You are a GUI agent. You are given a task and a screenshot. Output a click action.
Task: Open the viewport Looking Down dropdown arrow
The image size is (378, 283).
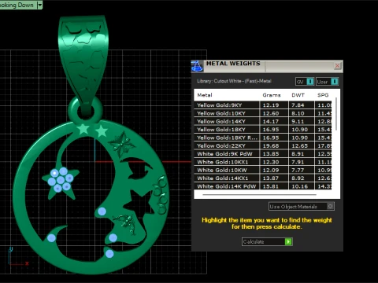(39, 5)
